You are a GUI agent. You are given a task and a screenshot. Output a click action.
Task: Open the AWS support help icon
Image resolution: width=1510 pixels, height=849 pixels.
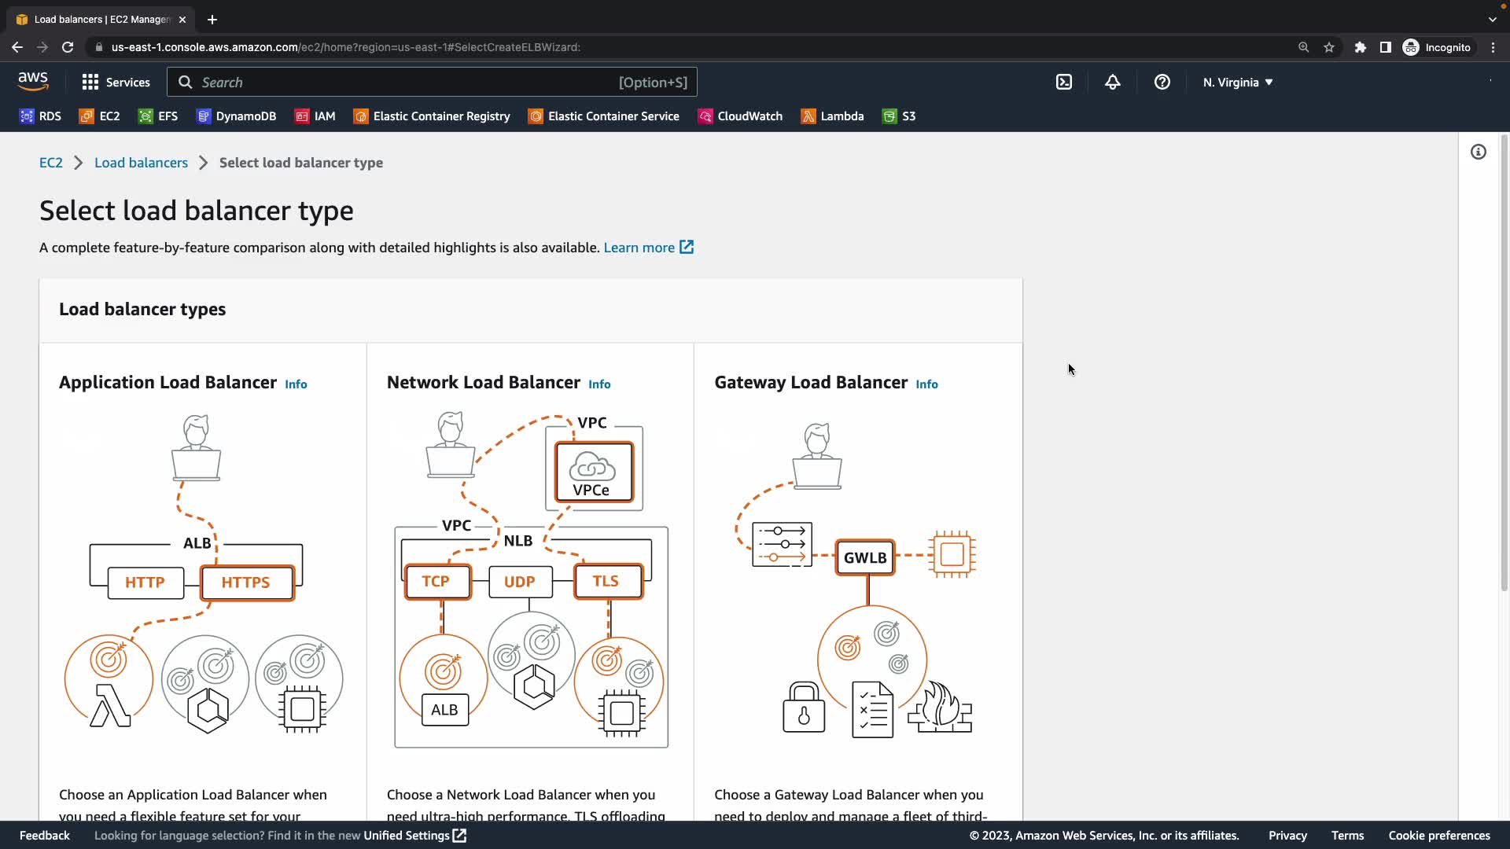[1162, 83]
